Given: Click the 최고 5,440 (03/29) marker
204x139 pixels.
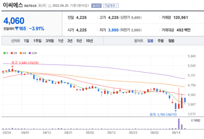Looking at the screenshot, I should [25, 63].
